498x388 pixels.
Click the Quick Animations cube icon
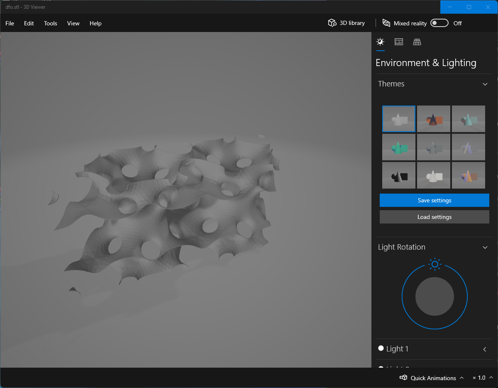(403, 378)
